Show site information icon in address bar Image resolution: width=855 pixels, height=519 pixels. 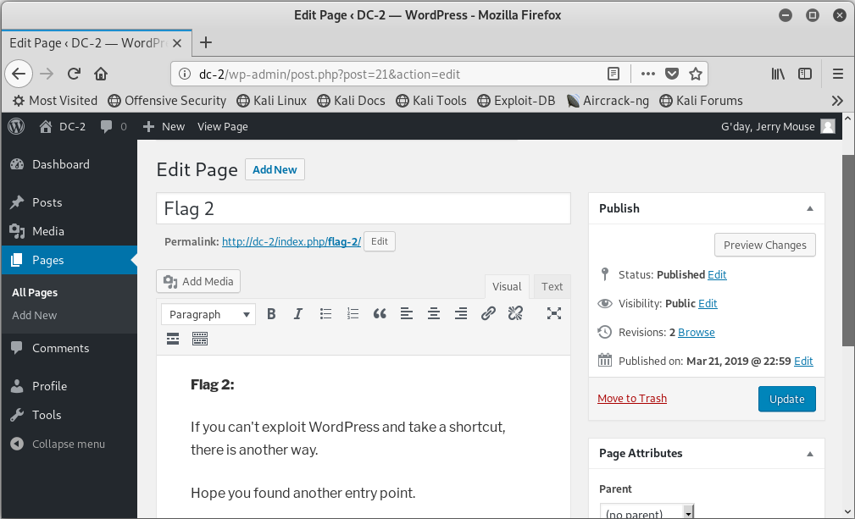click(185, 74)
